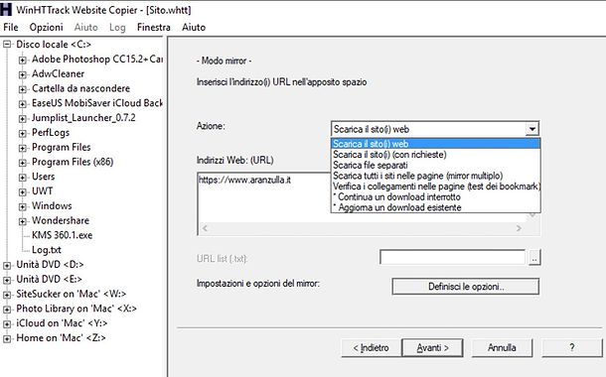The height and width of the screenshot is (377, 606).
Task: Open the Finestra menu
Action: (153, 27)
